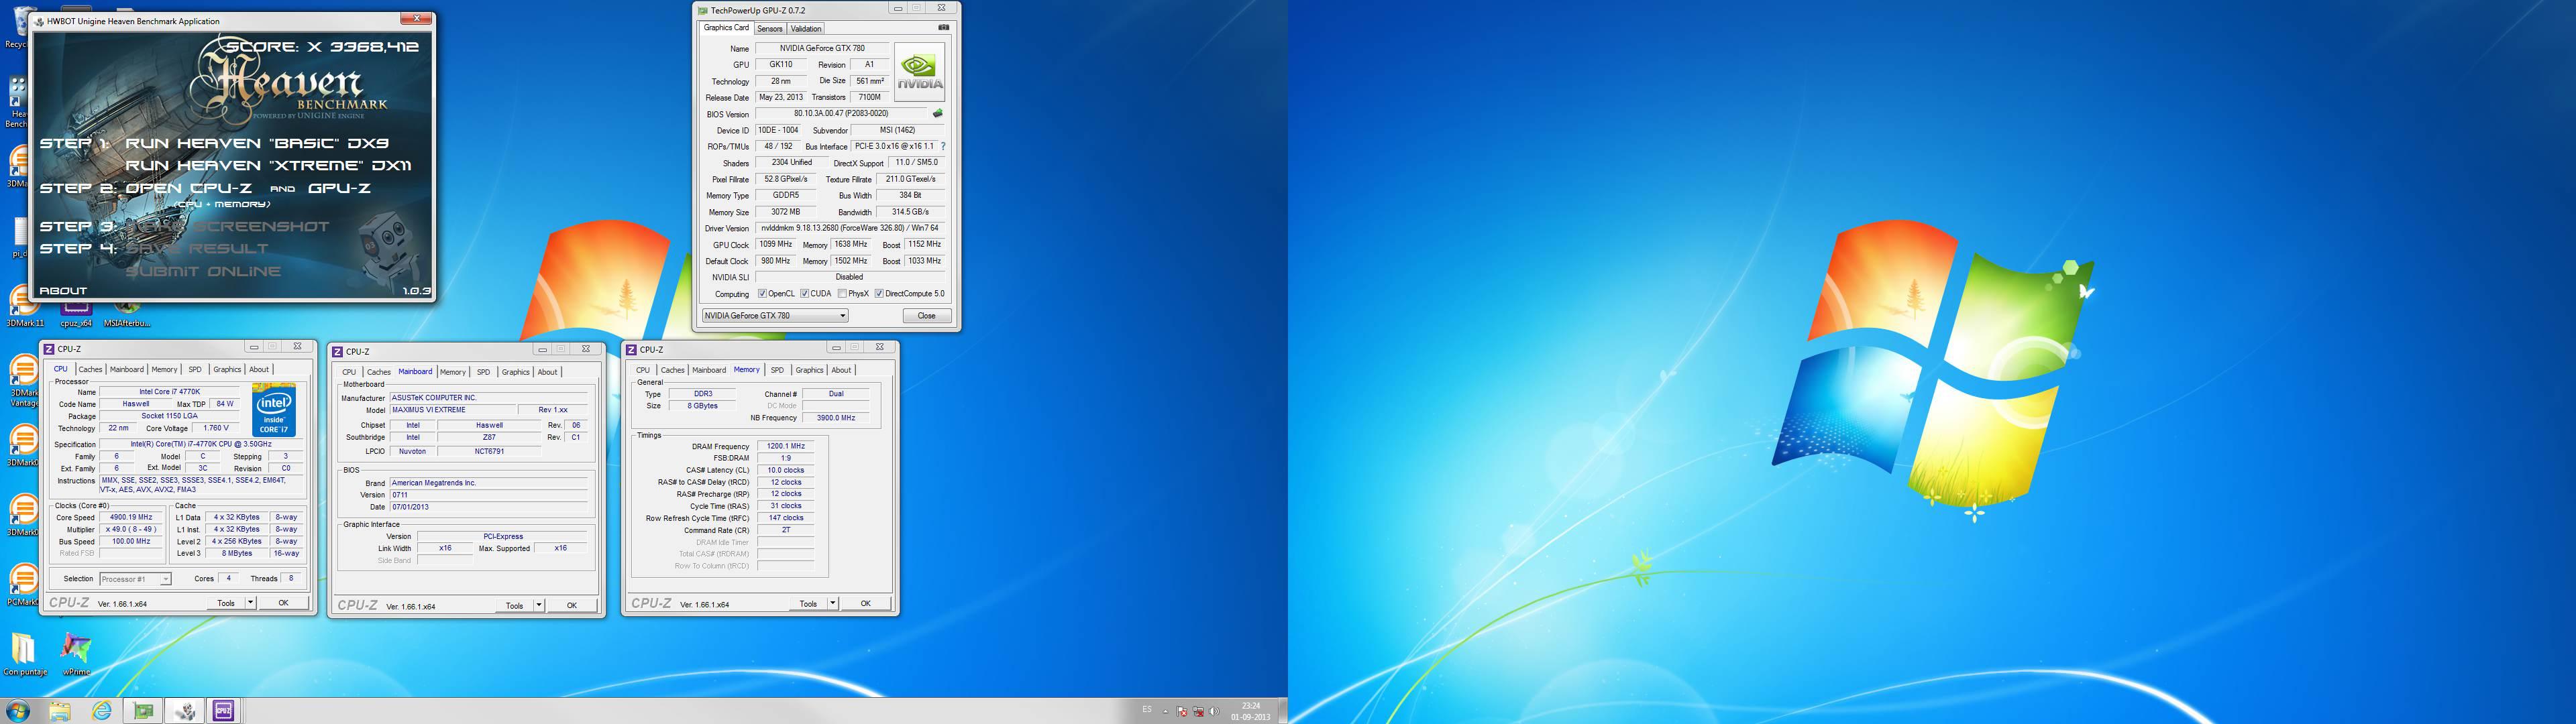Open the Windows Start menu
This screenshot has height=724, width=2576.
pyautogui.click(x=17, y=711)
